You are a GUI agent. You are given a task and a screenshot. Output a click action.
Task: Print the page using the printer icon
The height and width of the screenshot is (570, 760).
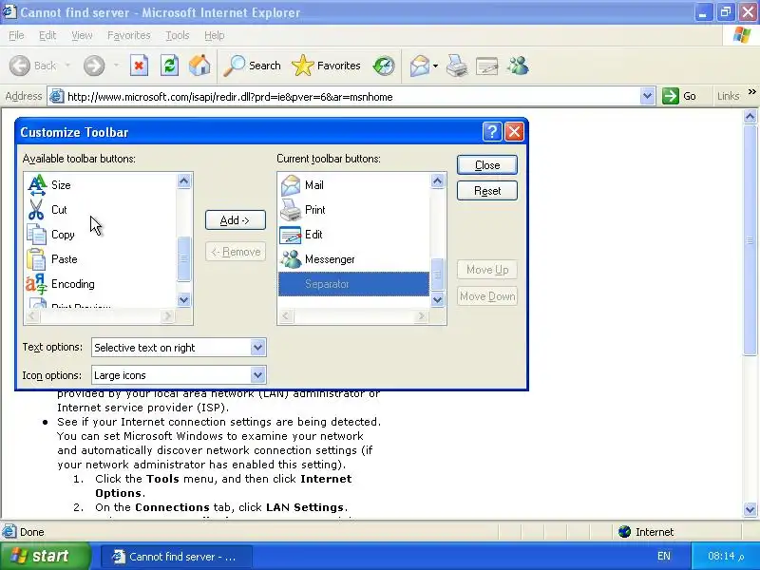[x=457, y=66]
